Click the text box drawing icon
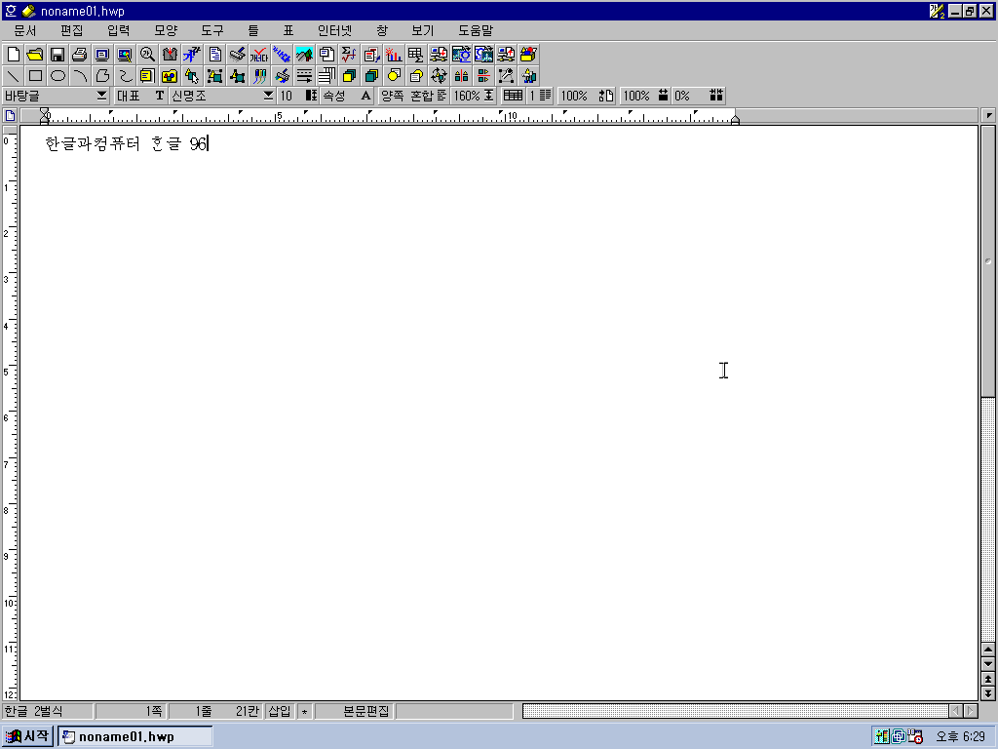 pyautogui.click(x=147, y=76)
